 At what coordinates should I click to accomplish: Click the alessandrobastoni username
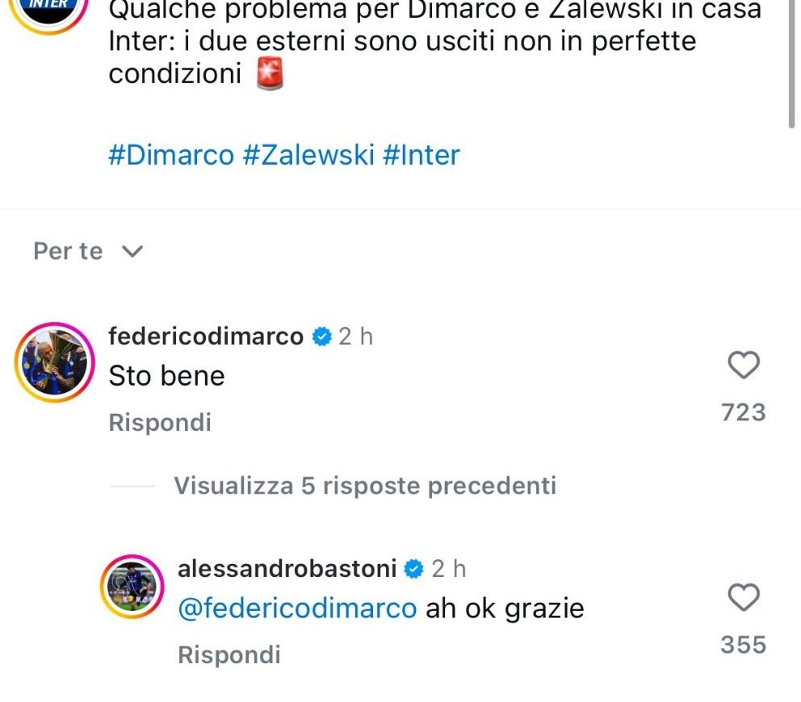(x=287, y=569)
